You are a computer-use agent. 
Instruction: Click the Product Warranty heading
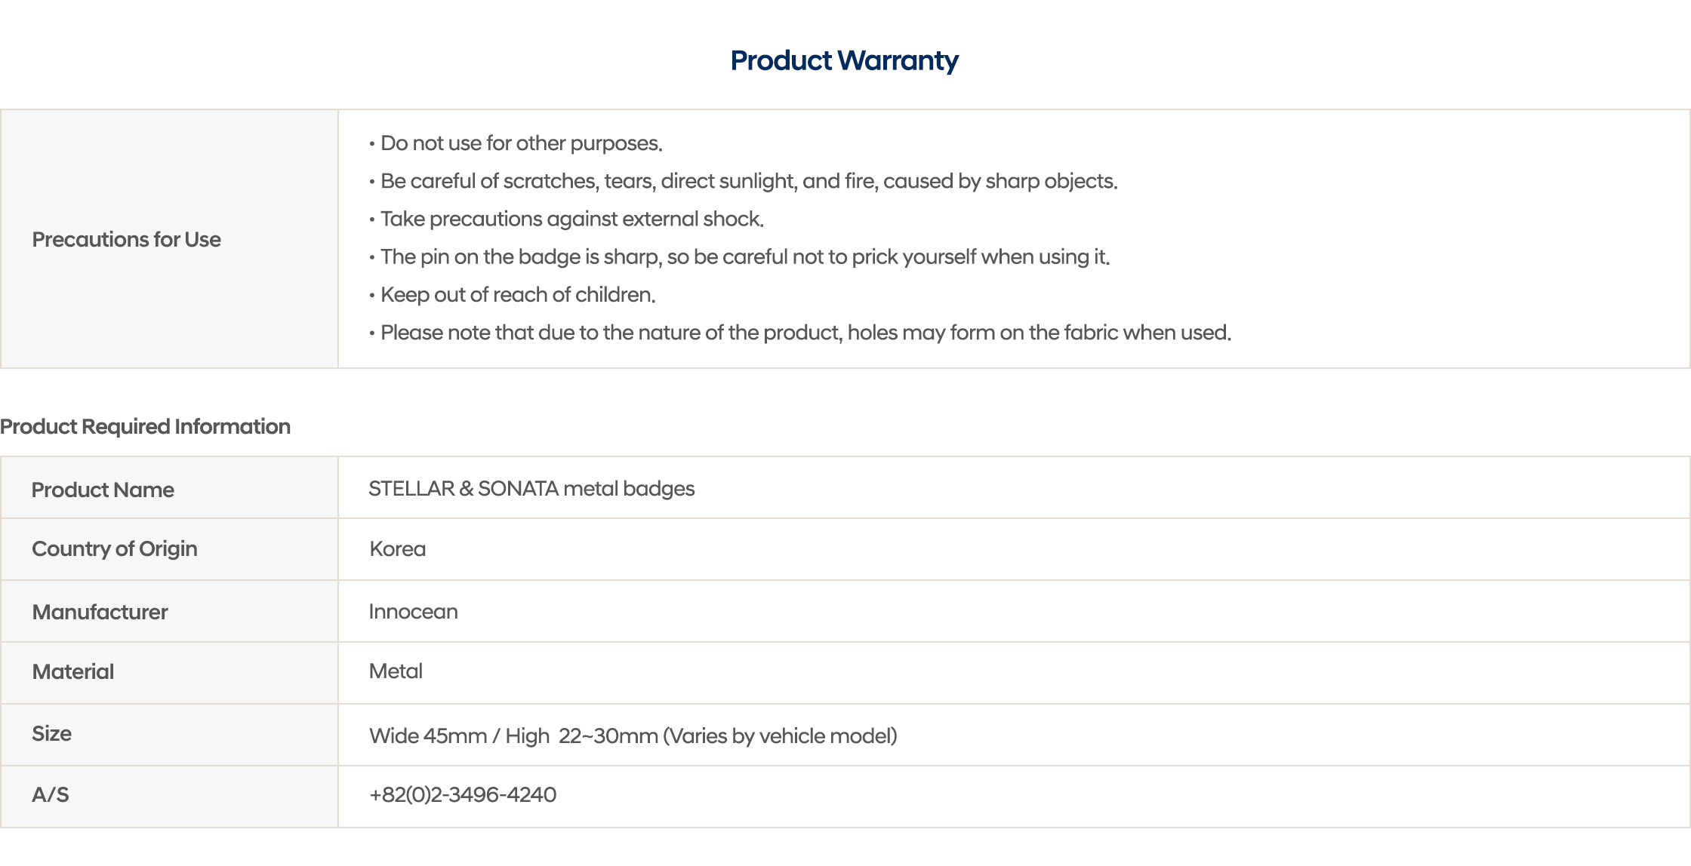click(x=844, y=60)
